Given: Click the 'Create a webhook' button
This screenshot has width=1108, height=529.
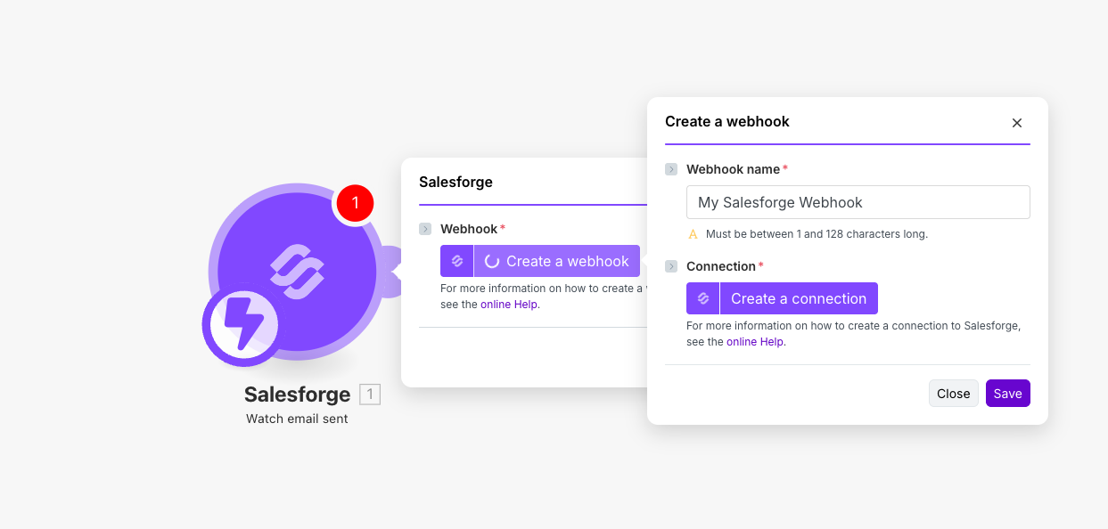Looking at the screenshot, I should [557, 261].
